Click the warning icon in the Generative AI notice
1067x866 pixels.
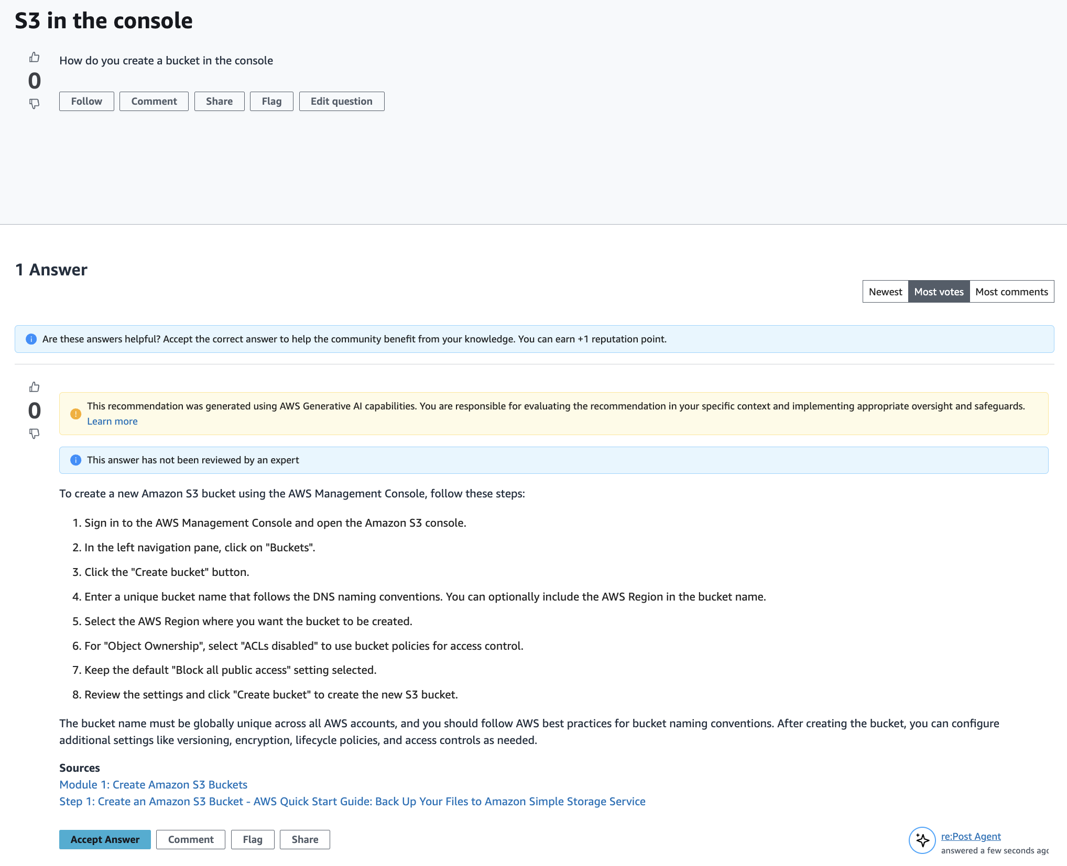click(75, 414)
